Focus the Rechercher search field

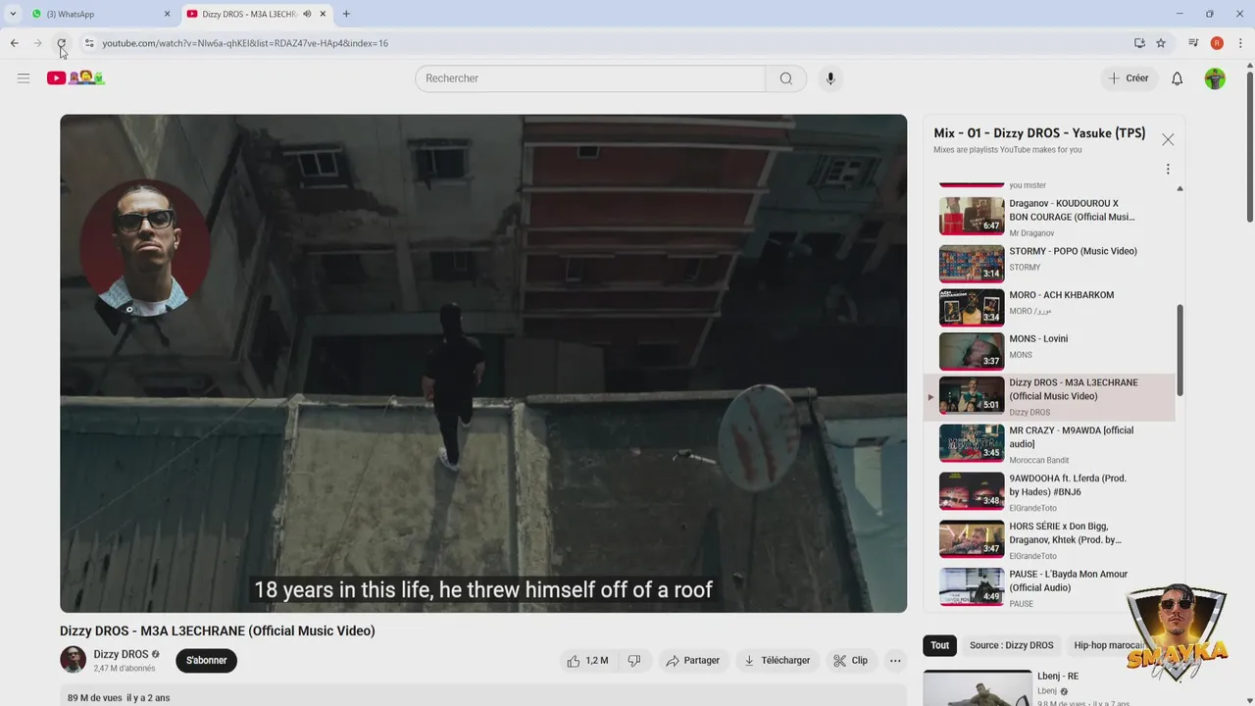(x=590, y=78)
